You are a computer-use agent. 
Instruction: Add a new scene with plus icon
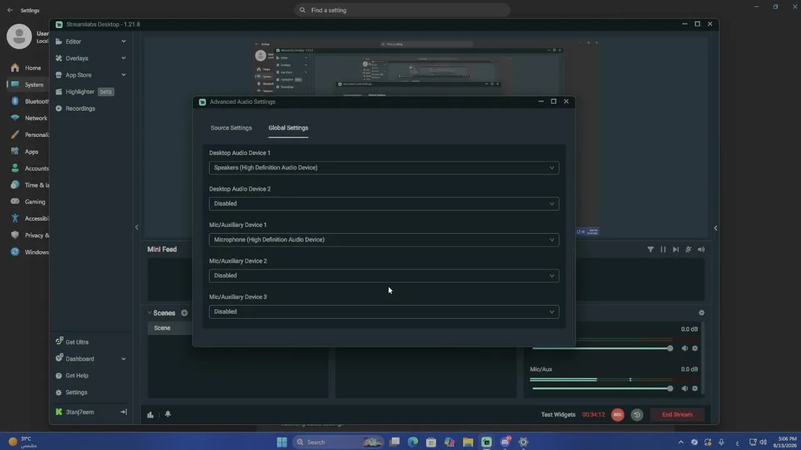(184, 313)
